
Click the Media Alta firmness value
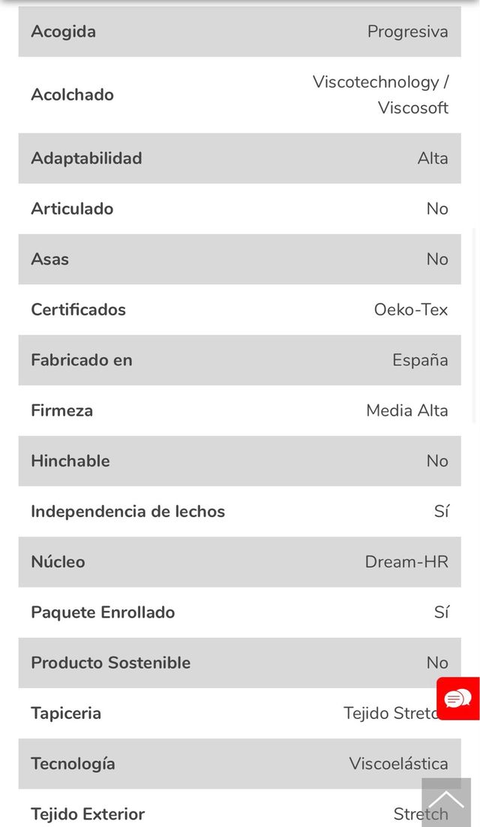[406, 410]
